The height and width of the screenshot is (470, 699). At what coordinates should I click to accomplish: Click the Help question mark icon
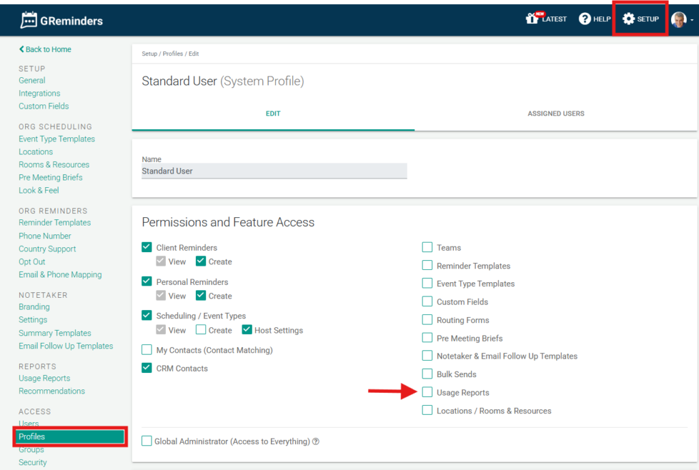(585, 19)
